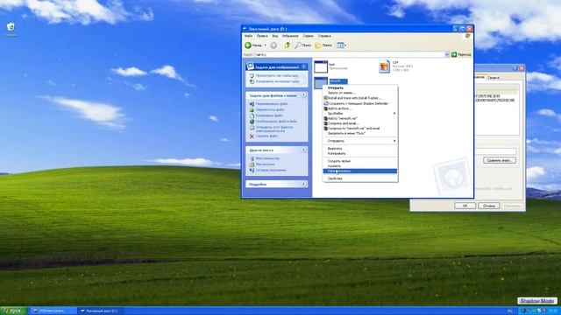The image size is (561, 315).
Task: Click the copy to CD task link
Action: point(277,81)
